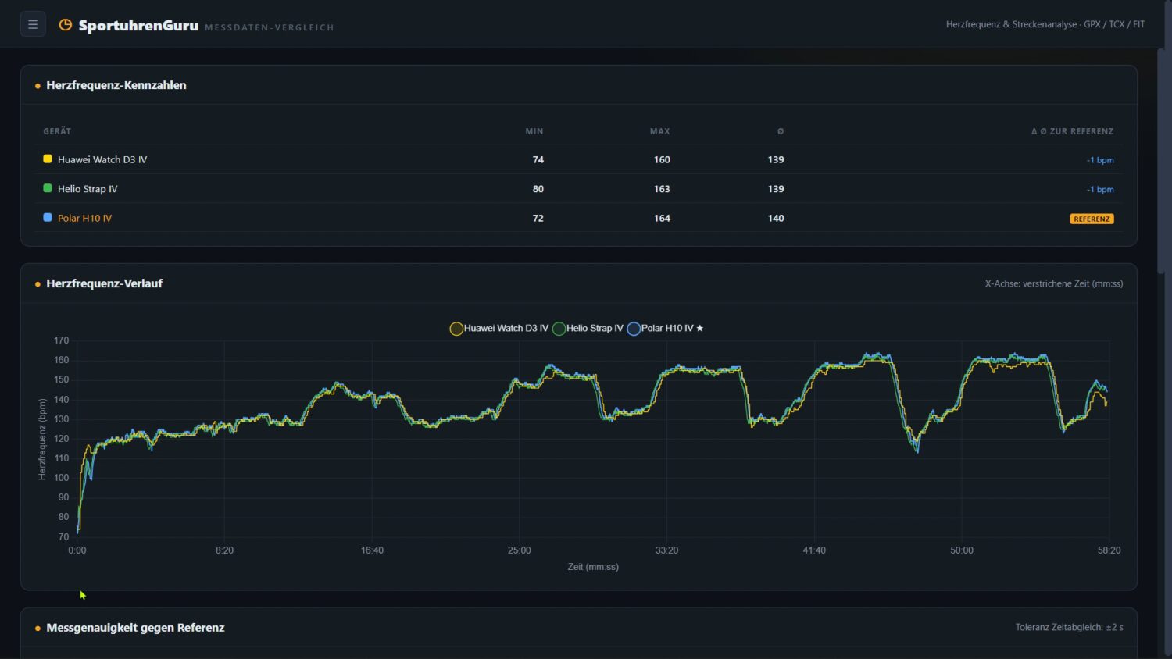Click the Herzfrequenz-Verlauf section heading
This screenshot has height=659, width=1172.
[104, 283]
